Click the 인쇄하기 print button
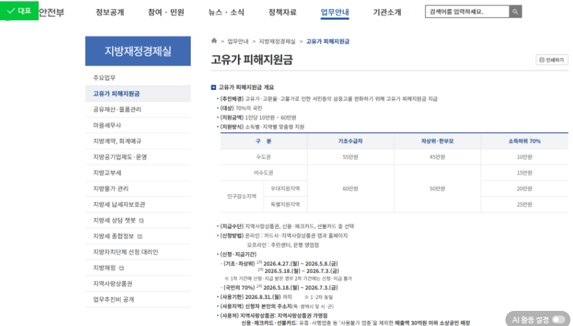 point(552,60)
